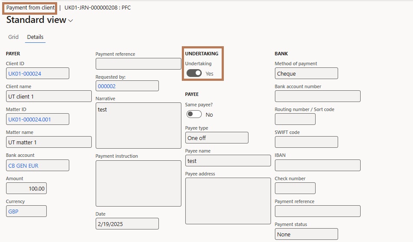Open the Method of payment Cheque field
Image resolution: width=413 pixels, height=242 pixels.
pyautogui.click(x=307, y=73)
